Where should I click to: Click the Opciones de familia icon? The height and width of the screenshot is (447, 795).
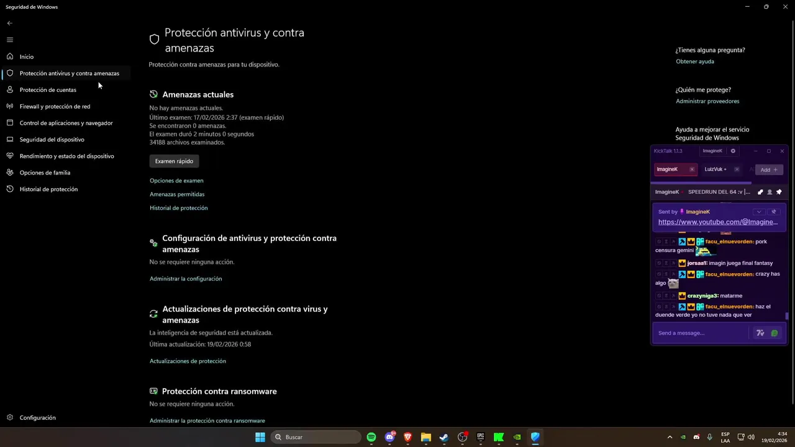pos(9,173)
